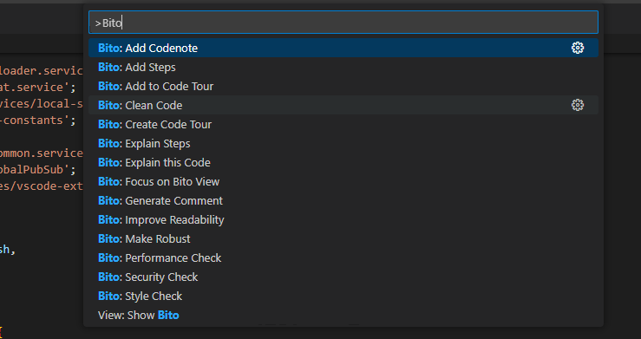The width and height of the screenshot is (641, 339).
Task: Select Bito: Add Steps
Action: point(343,67)
